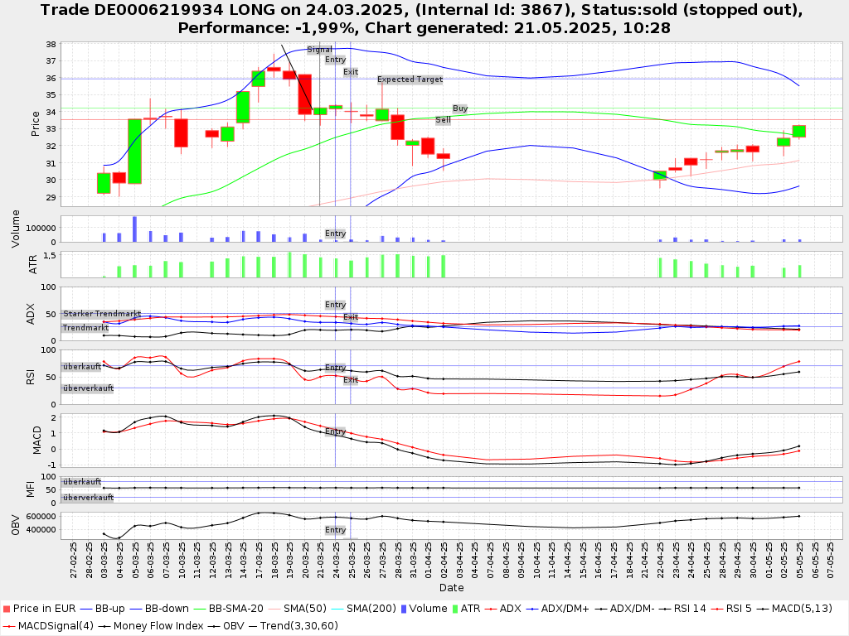Viewport: 849px width, 636px height.
Task: Click the Entry label in MACD panel
Action: 335,431
